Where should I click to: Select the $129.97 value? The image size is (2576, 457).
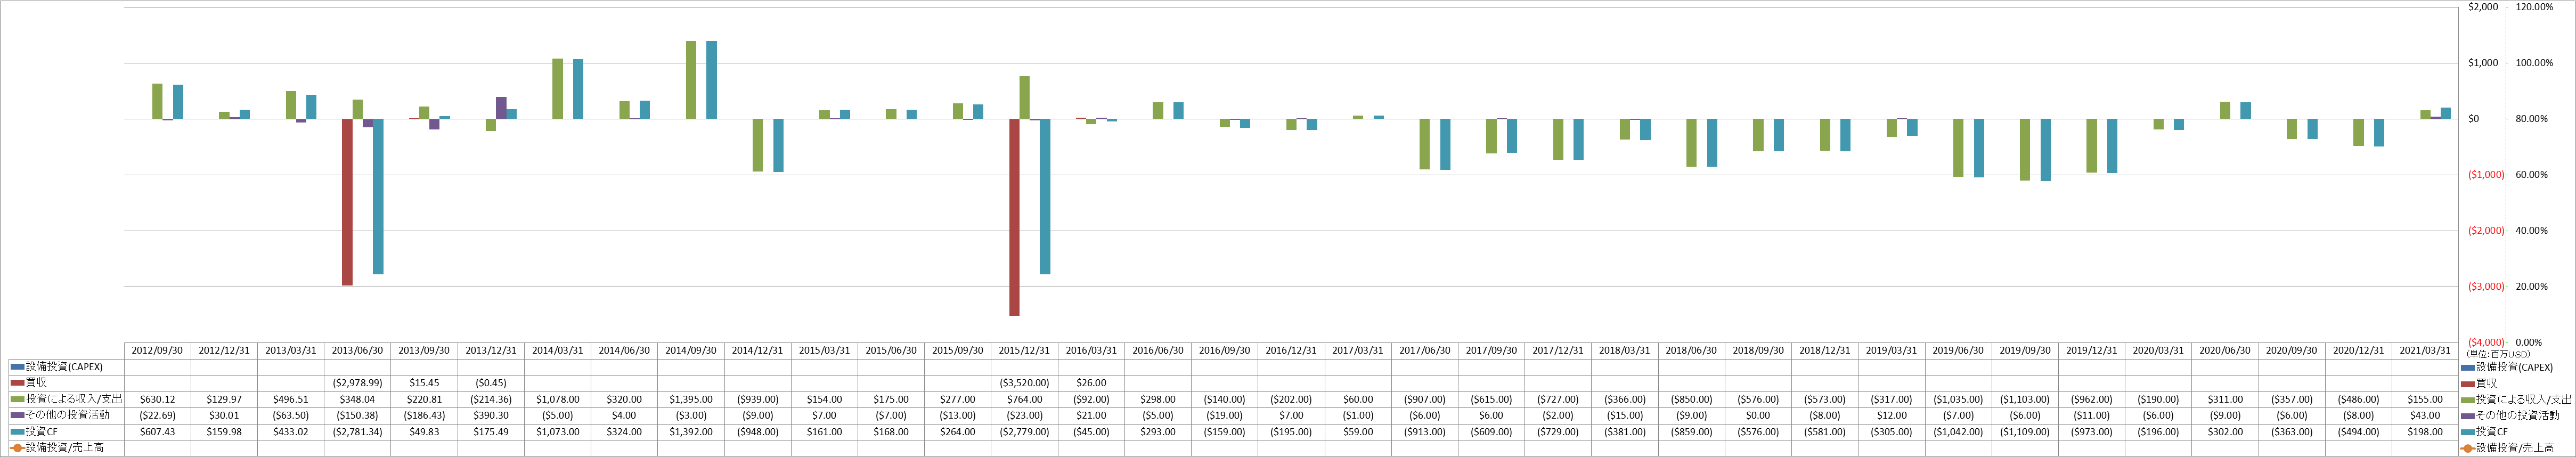click(x=224, y=399)
